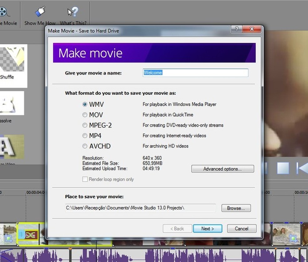Enable the Render loop region only checkbox
This screenshot has width=308, height=262.
[85, 179]
